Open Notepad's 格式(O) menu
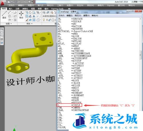The height and width of the screenshot is (131, 143). [x=78, y=15]
